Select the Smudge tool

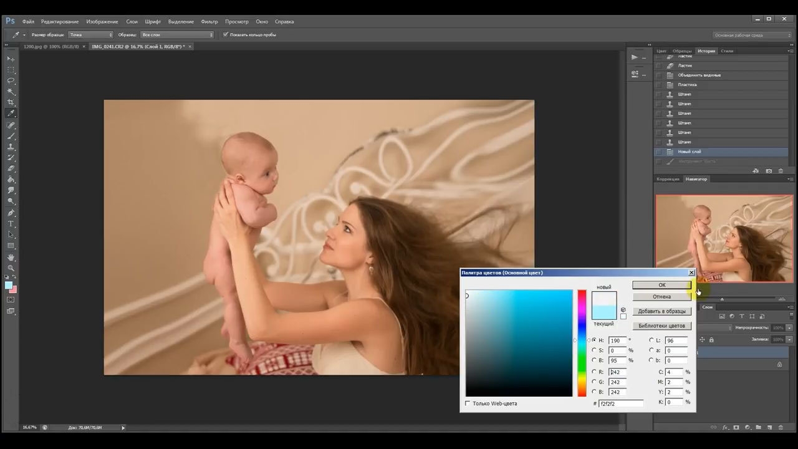tap(11, 190)
